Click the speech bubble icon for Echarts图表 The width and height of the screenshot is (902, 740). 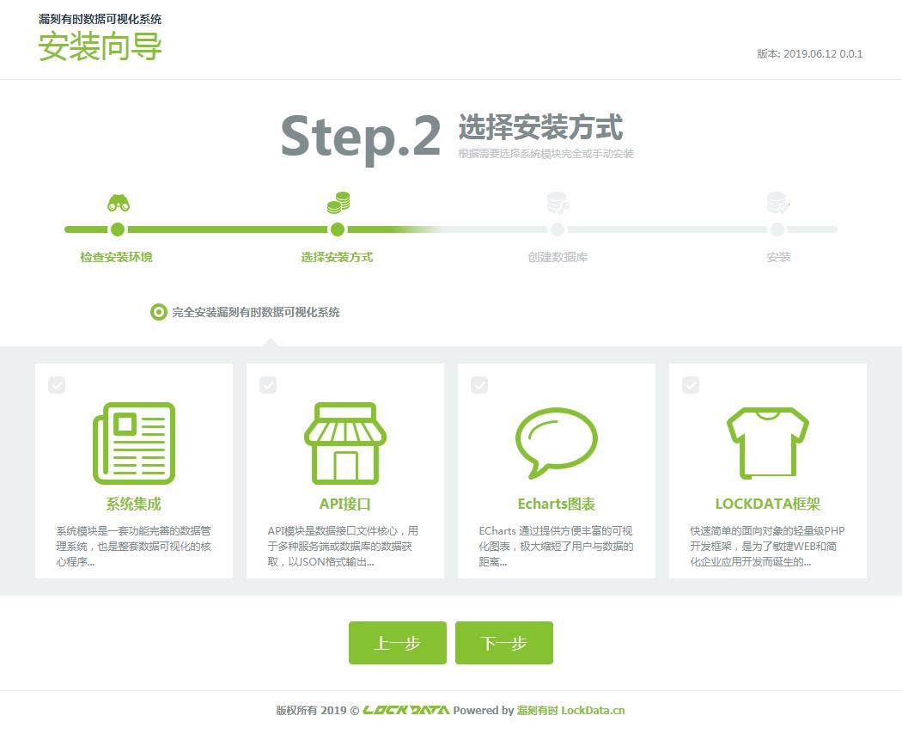[557, 443]
